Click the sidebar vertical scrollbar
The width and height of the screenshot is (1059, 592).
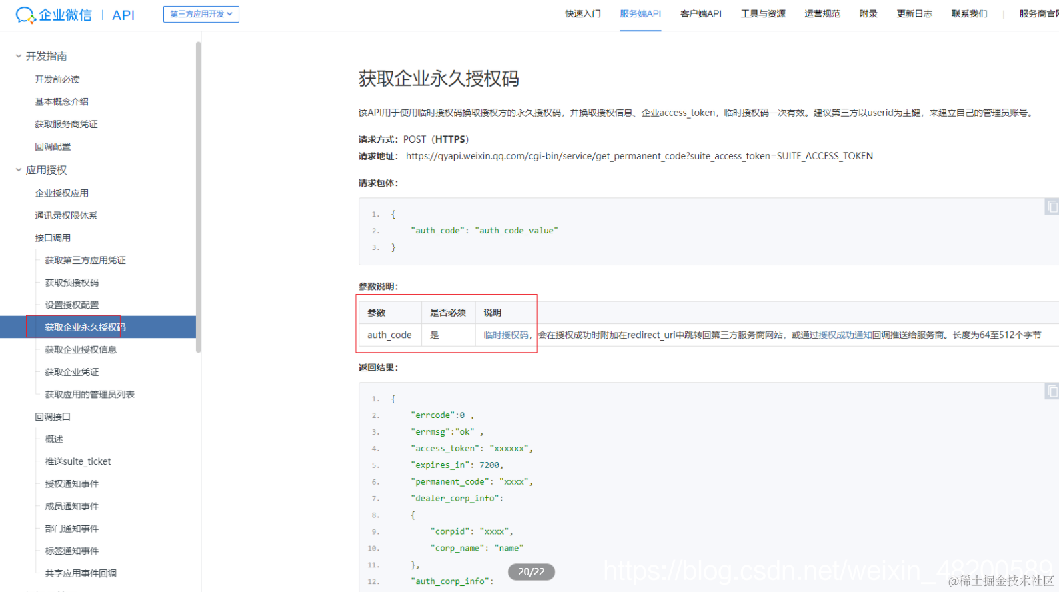click(198, 197)
